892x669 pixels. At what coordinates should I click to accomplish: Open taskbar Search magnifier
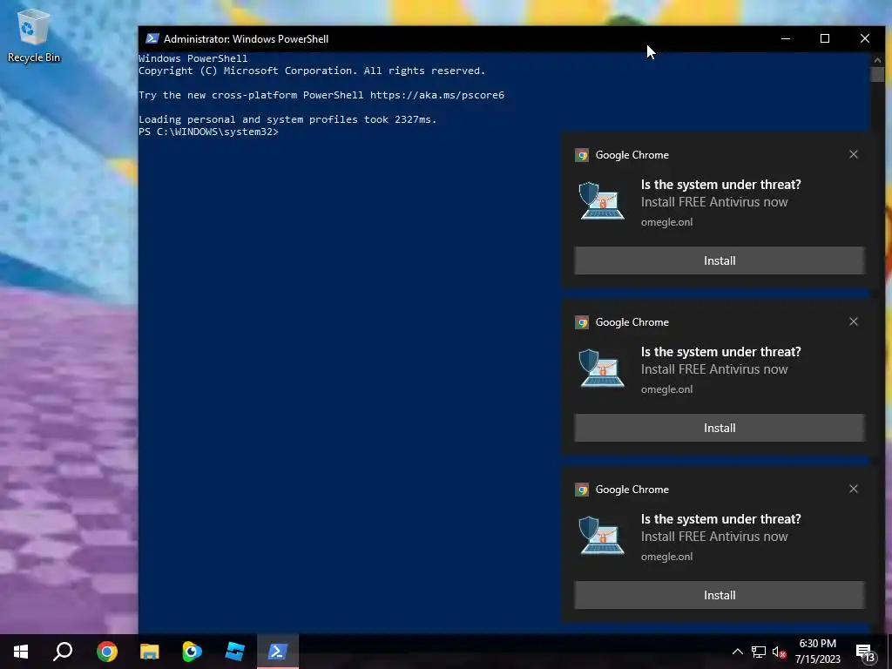[x=63, y=652]
